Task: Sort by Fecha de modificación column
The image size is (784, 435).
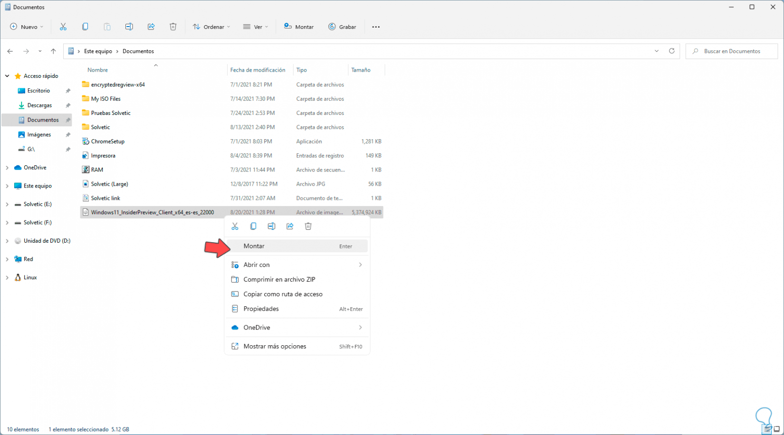Action: pos(258,70)
